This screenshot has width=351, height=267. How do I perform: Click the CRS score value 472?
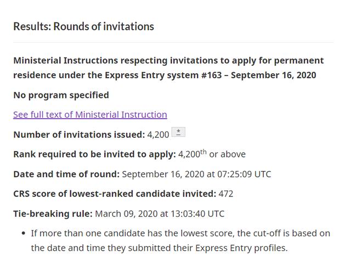226,194
